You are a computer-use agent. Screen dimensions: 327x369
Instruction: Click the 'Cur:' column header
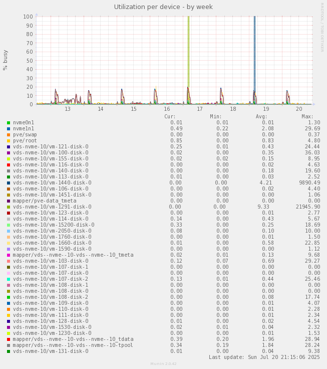point(170,117)
